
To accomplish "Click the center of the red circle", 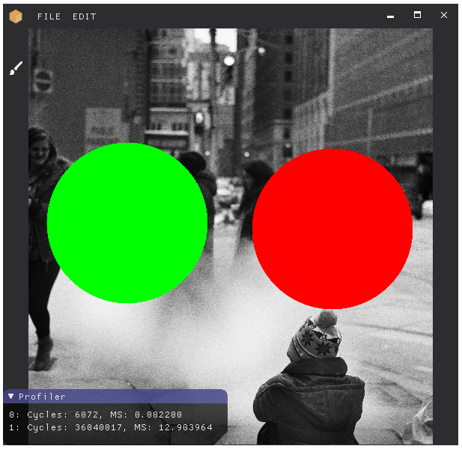I will click(x=332, y=229).
